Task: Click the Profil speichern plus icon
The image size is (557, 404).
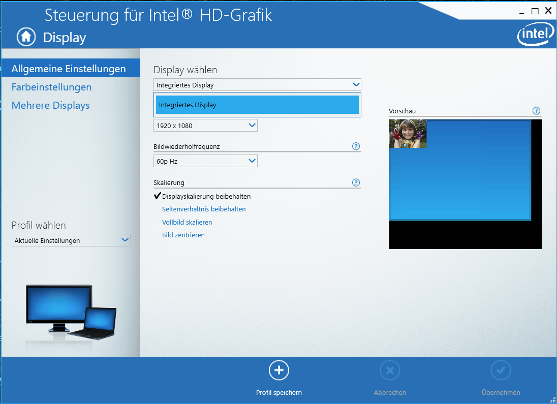Action: (x=279, y=370)
